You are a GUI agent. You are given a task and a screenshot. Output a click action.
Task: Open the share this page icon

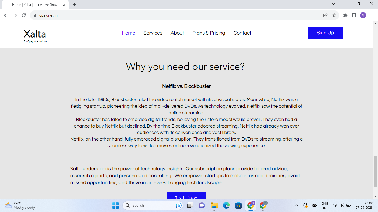(325, 15)
